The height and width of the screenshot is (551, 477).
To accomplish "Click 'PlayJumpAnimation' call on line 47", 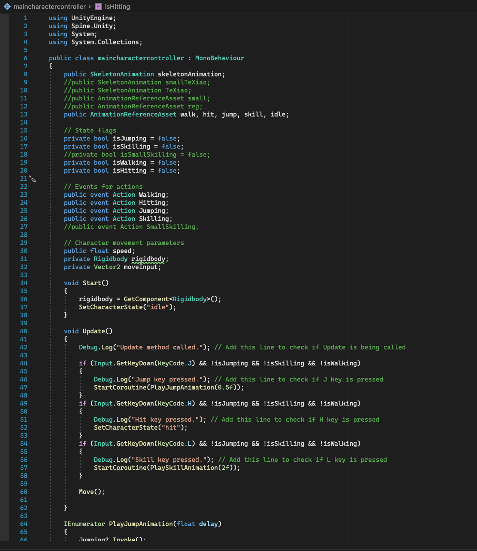I will coord(182,387).
